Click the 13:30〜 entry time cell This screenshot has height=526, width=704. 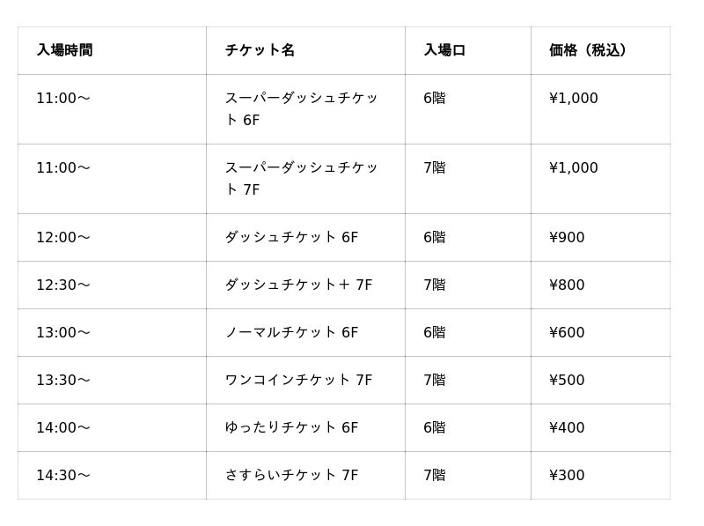pyautogui.click(x=63, y=380)
